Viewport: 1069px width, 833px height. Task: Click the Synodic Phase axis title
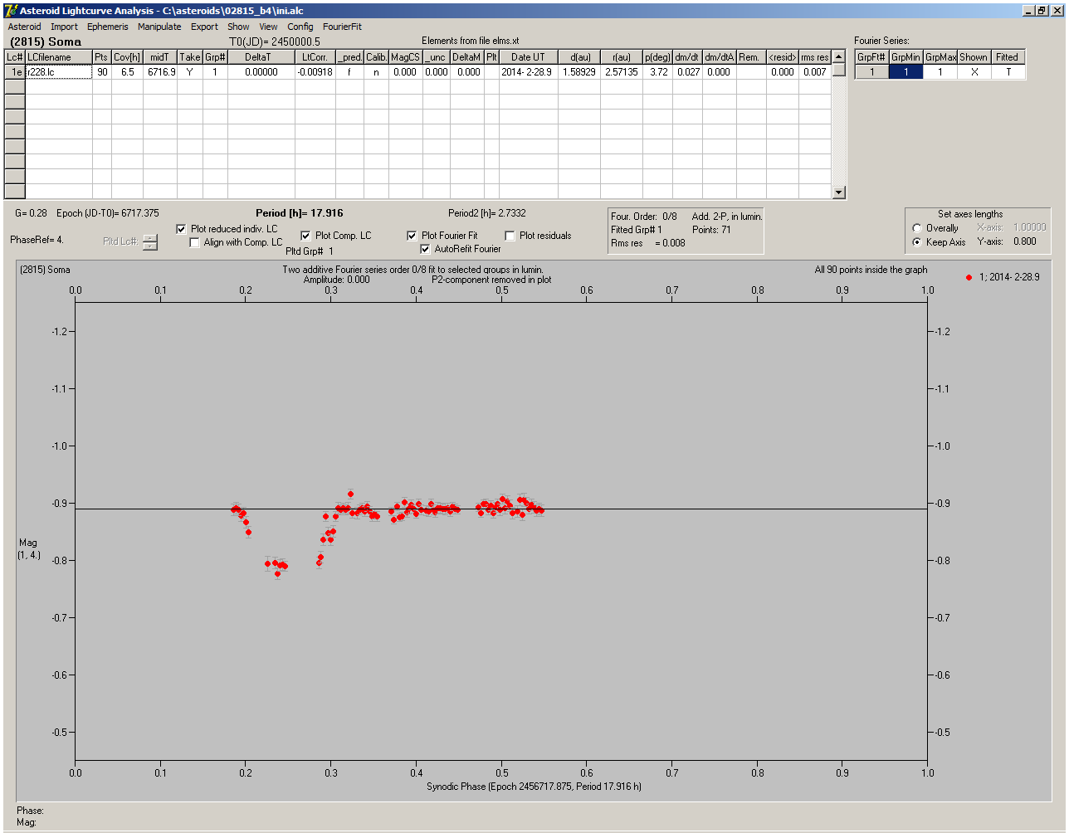click(534, 787)
